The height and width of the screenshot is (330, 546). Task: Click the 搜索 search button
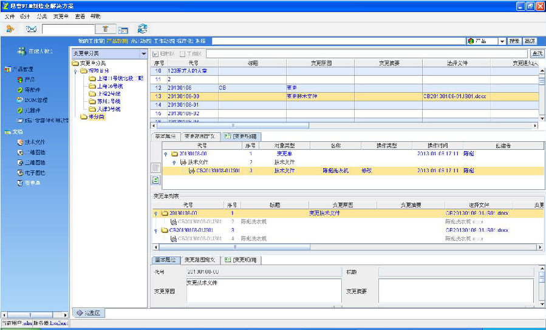(514, 41)
